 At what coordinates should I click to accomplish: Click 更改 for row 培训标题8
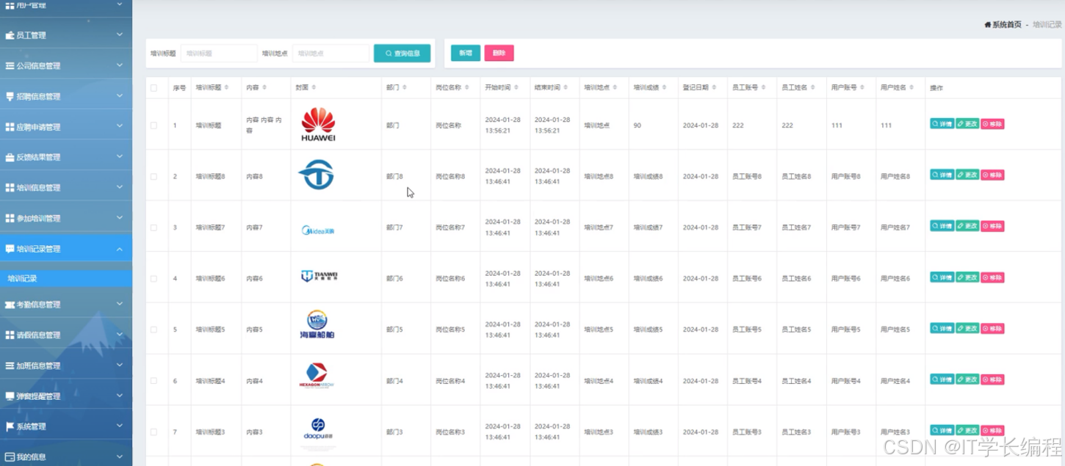tap(967, 175)
